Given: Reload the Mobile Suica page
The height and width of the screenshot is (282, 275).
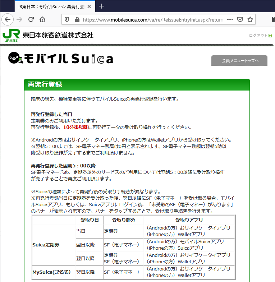Looking at the screenshot, I should [x=31, y=19].
